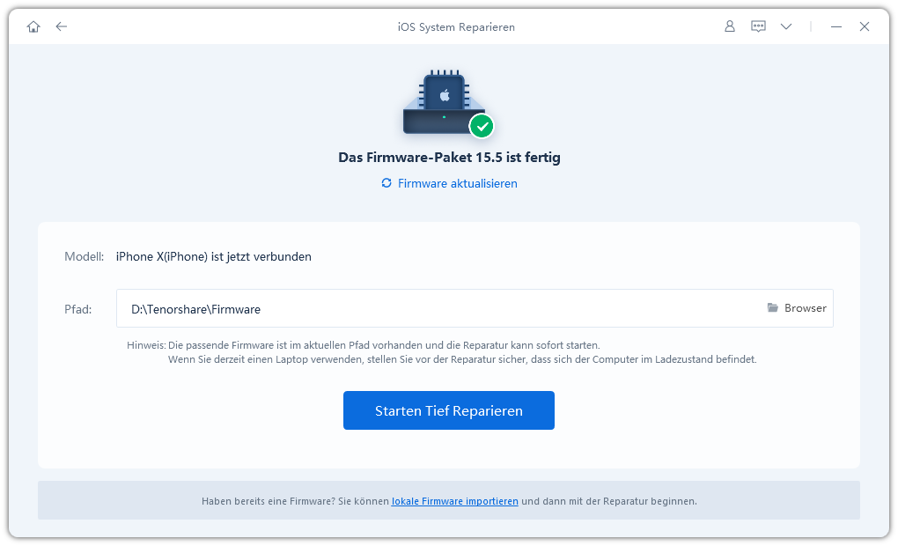Image resolution: width=898 pixels, height=546 pixels.
Task: Close the iOS System Reparieren window
Action: [865, 26]
